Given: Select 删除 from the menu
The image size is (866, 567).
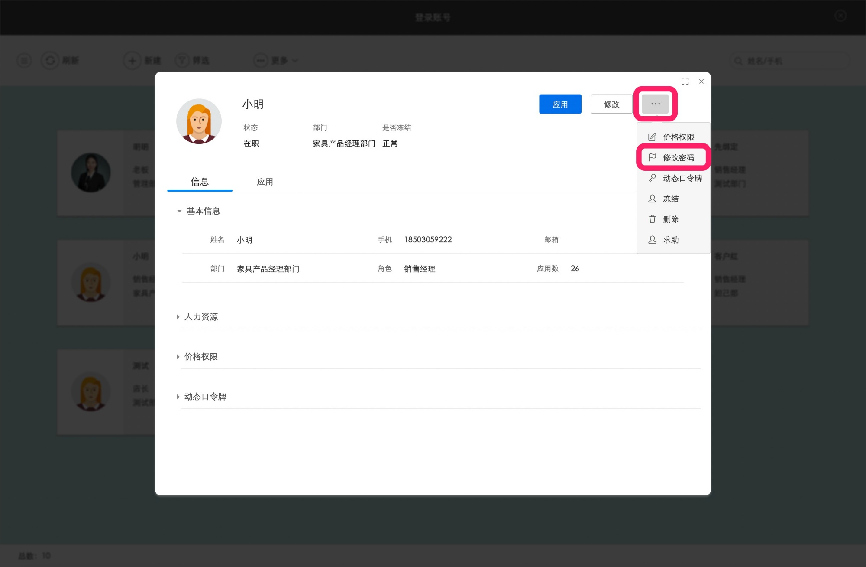Looking at the screenshot, I should tap(673, 219).
